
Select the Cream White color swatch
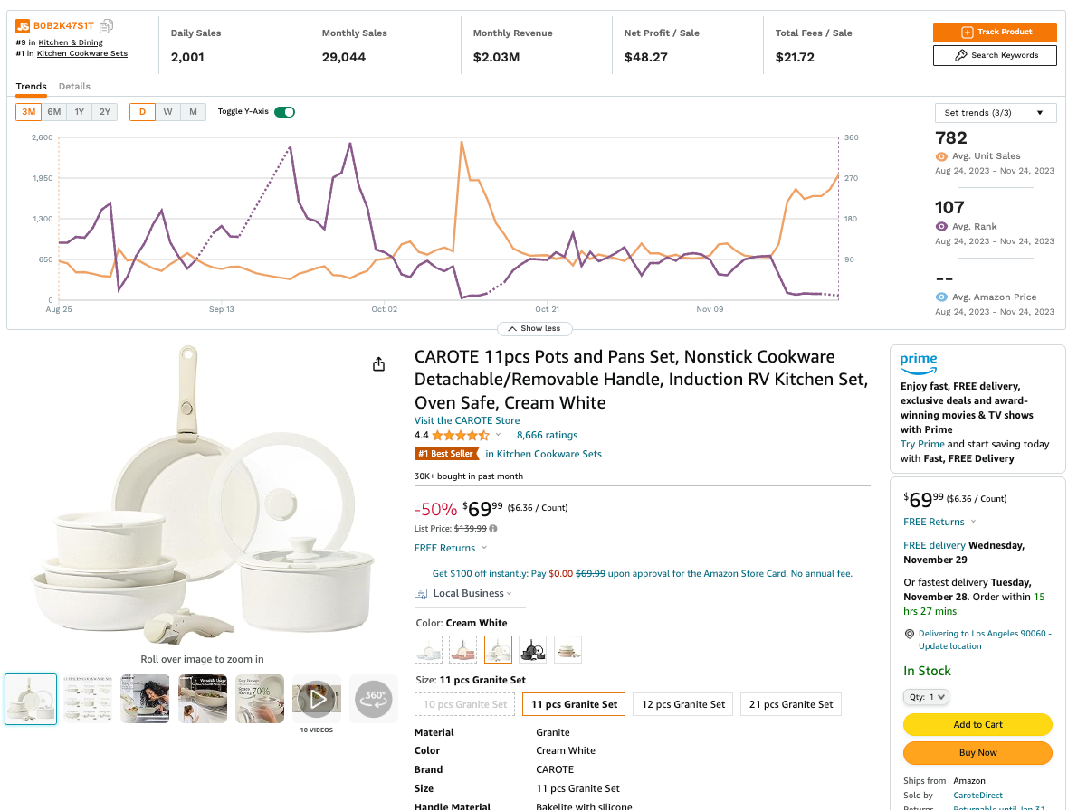coord(499,649)
